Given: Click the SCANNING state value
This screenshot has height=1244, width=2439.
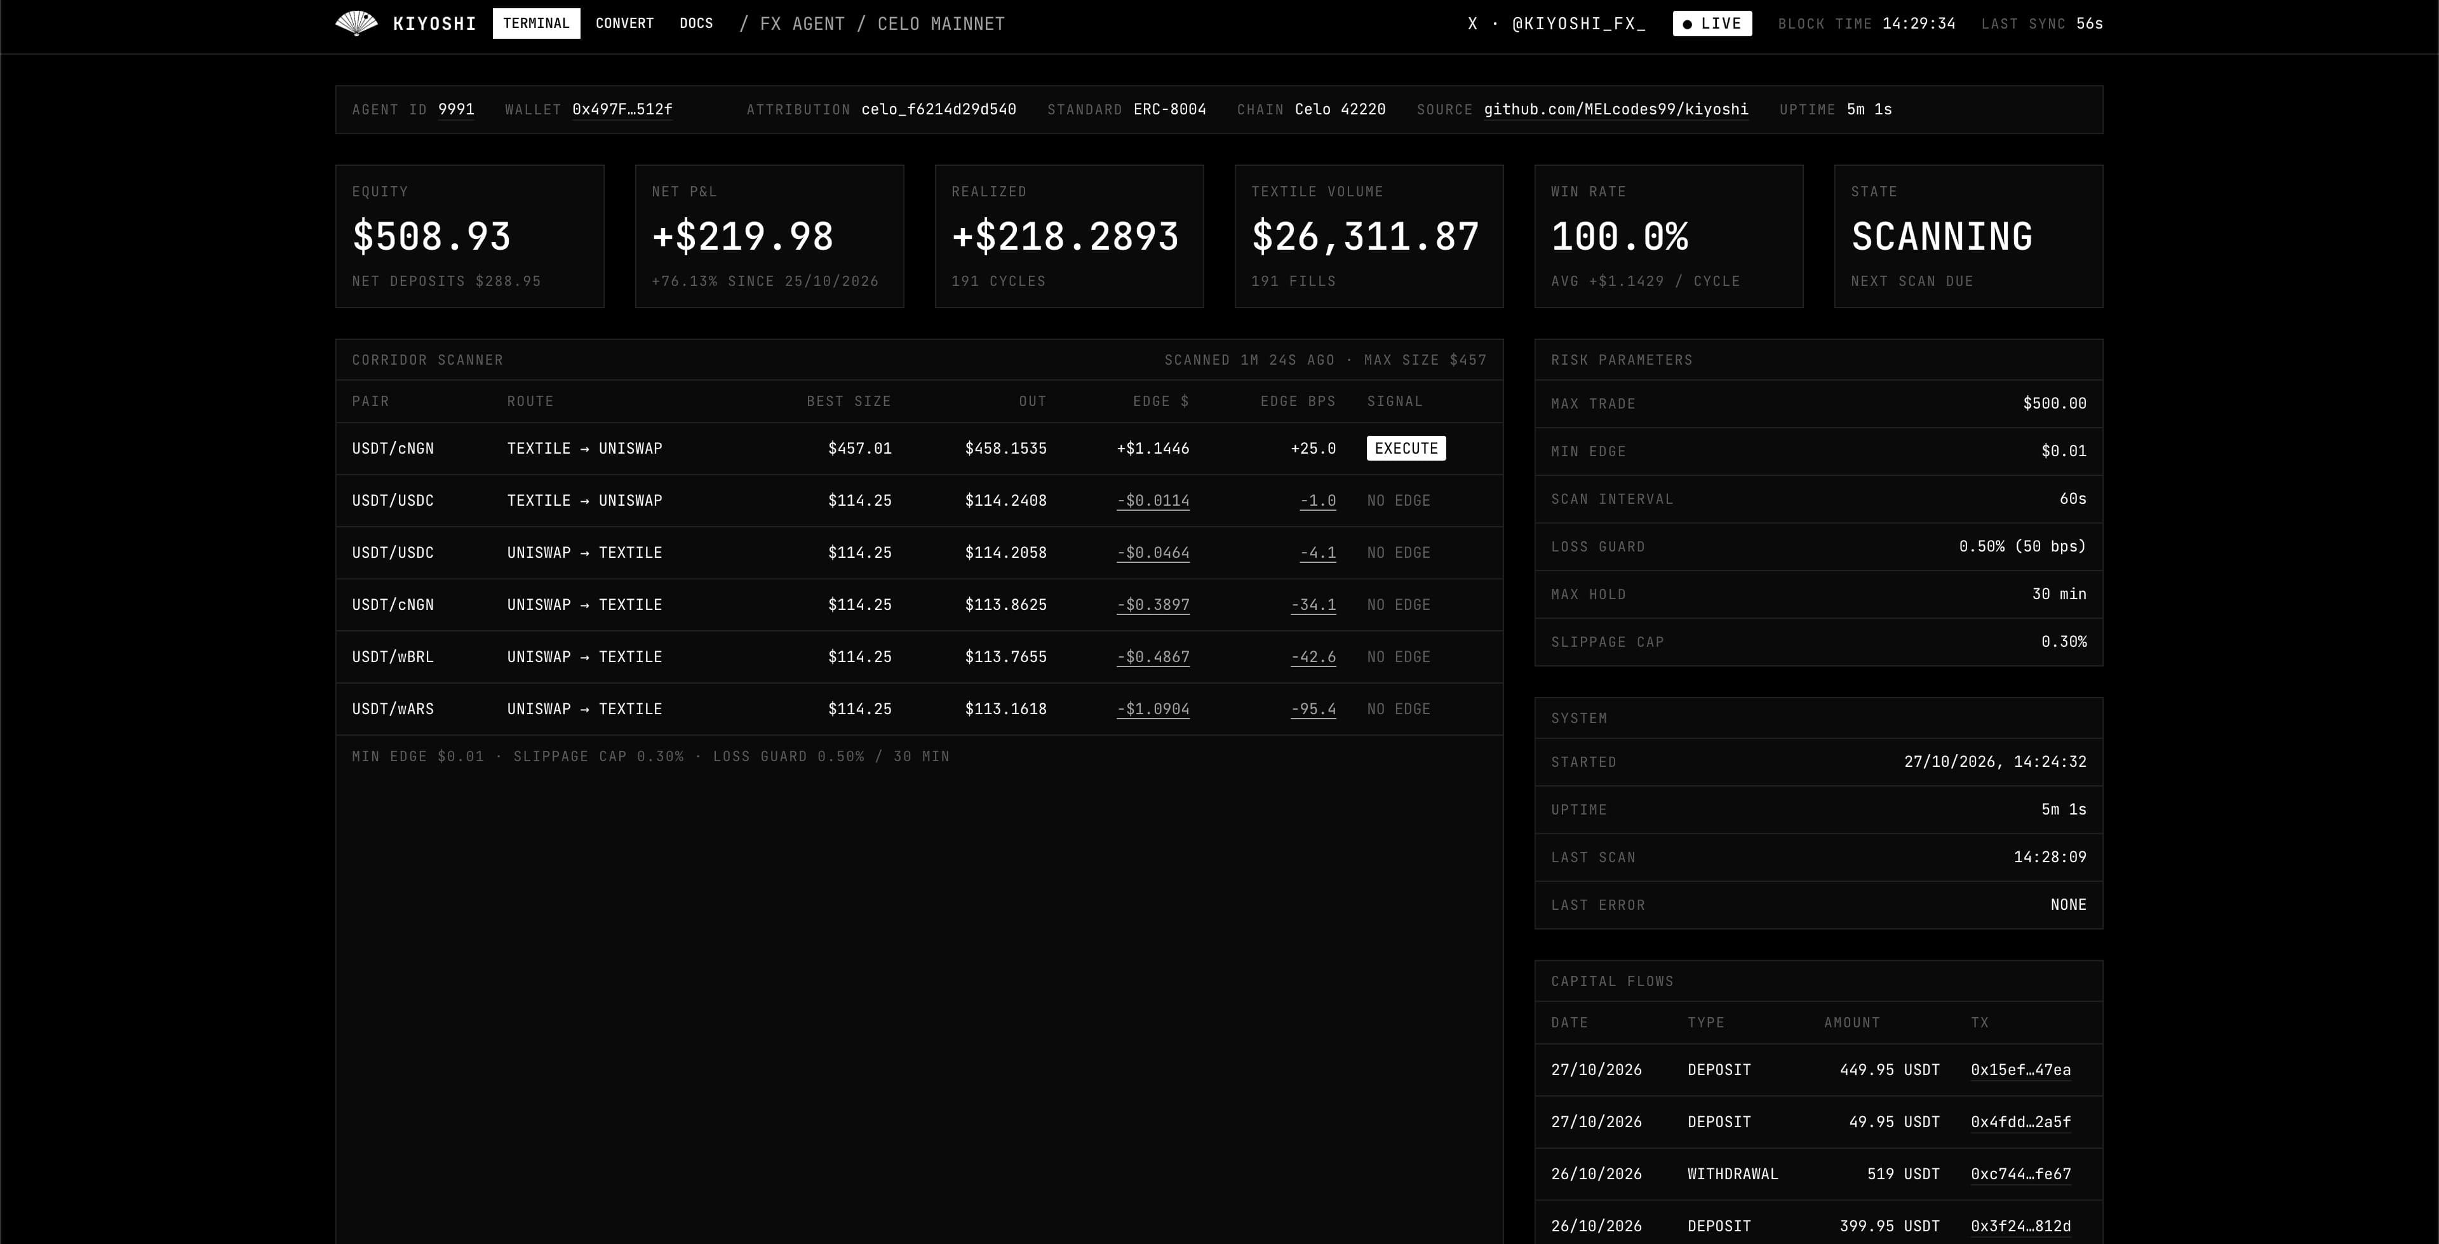Looking at the screenshot, I should (x=1941, y=237).
